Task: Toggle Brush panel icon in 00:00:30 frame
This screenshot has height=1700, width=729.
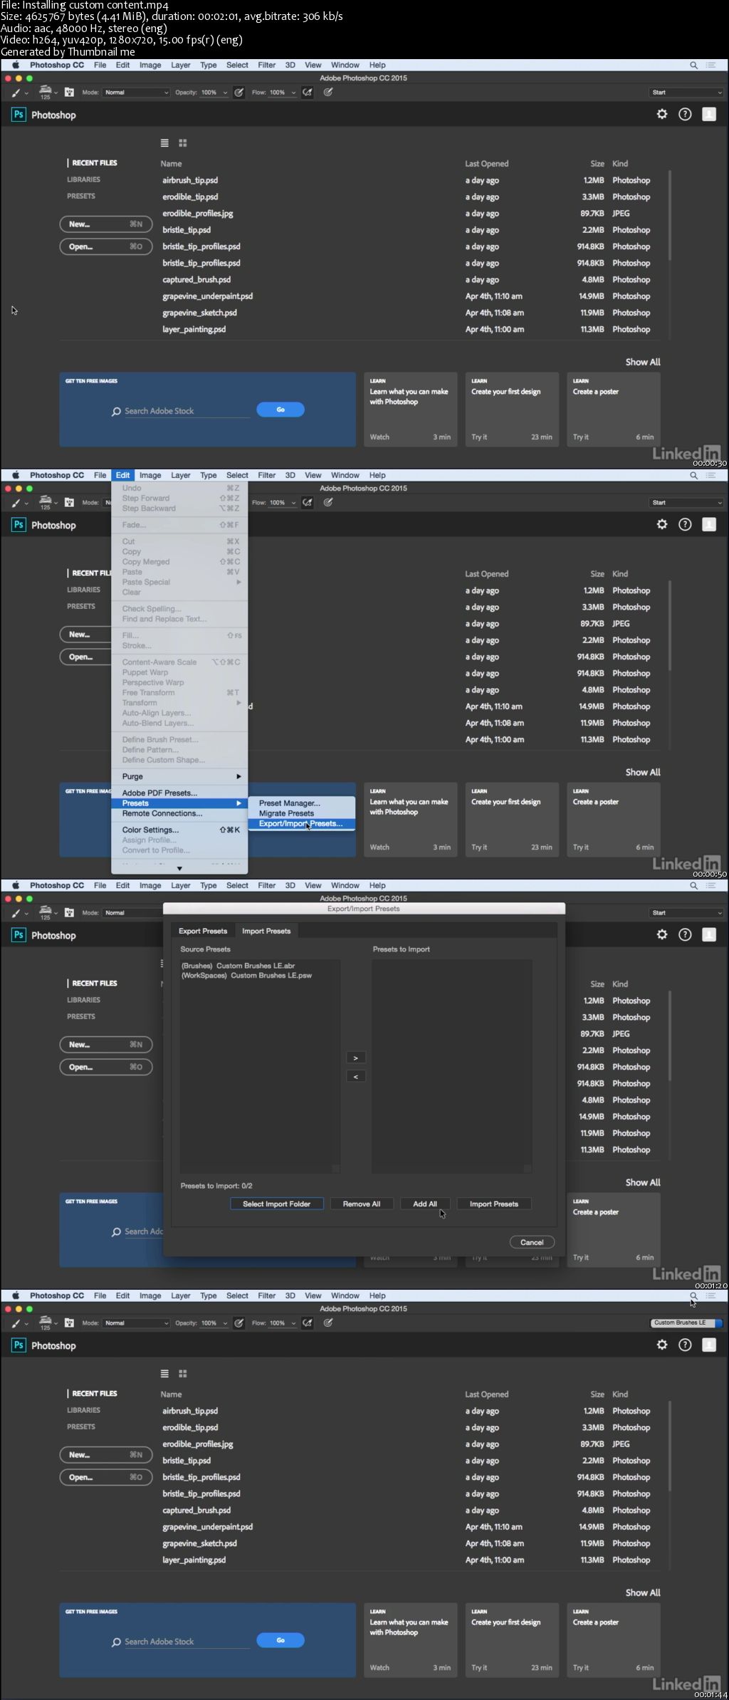Action: 69,93
